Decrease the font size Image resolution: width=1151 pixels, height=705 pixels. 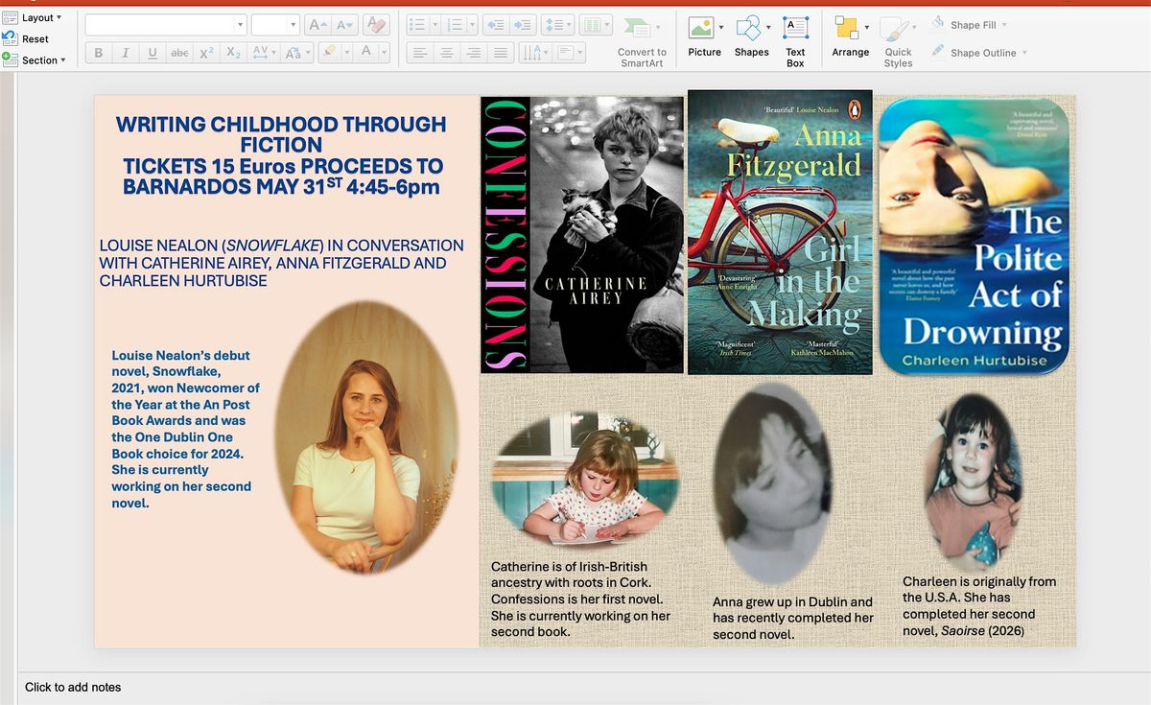click(x=344, y=25)
